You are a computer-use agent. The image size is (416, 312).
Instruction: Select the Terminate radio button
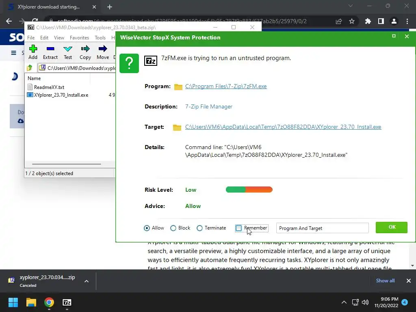(x=199, y=228)
